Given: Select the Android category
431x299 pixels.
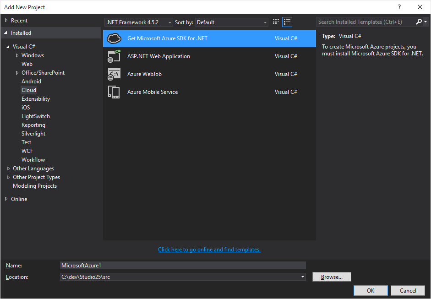Looking at the screenshot, I should [31, 82].
